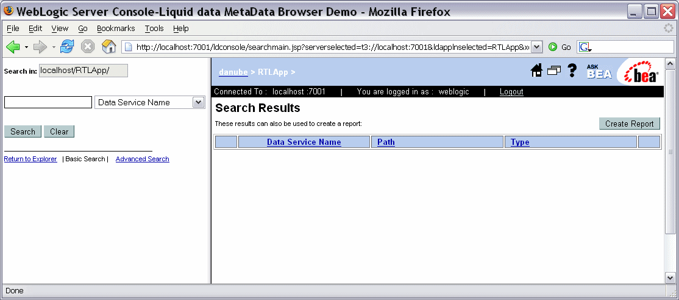The width and height of the screenshot is (679, 300).
Task: Click the Search in localhost/RTLApp/ field
Action: tap(84, 71)
